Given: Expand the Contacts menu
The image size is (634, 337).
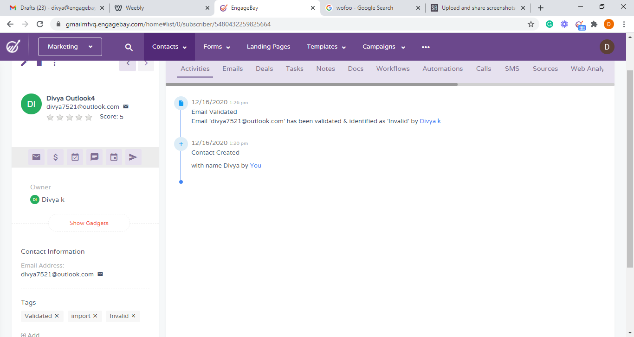Looking at the screenshot, I should coord(169,47).
